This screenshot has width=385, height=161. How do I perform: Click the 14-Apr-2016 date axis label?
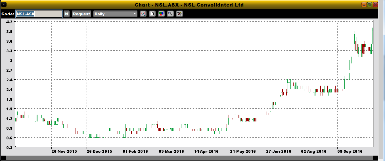(x=206, y=151)
